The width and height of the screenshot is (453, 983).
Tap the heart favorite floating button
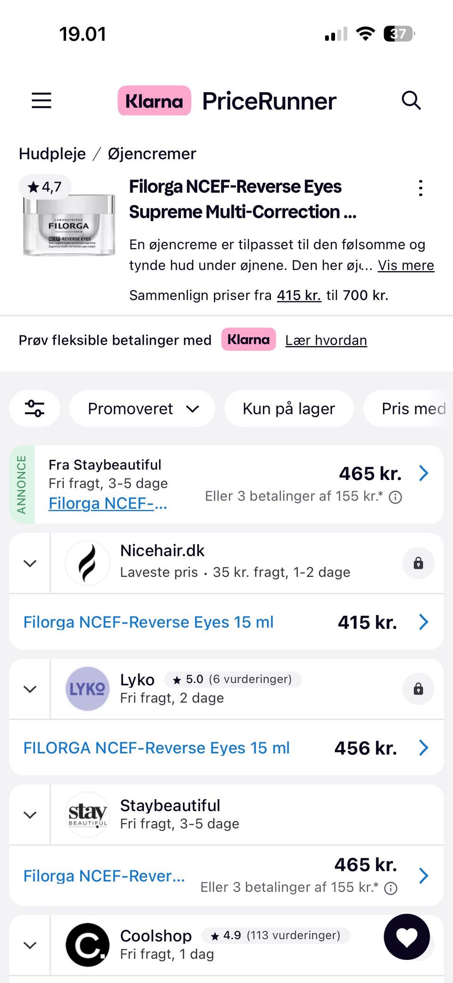click(407, 937)
